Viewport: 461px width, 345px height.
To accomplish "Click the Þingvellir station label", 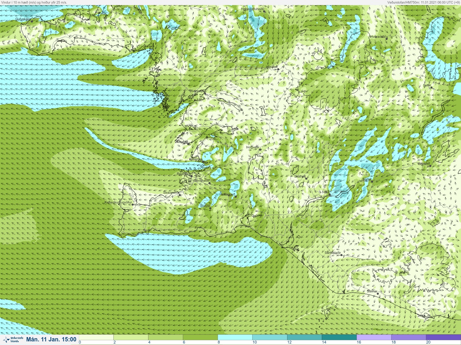I will [253, 147].
